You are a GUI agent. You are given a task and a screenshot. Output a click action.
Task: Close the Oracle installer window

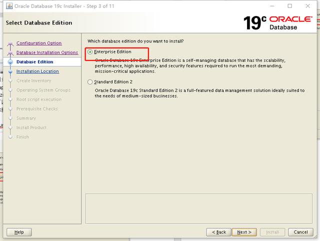[x=308, y=6]
